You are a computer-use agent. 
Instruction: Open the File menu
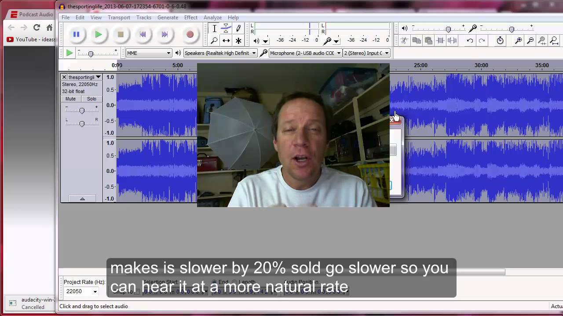66,18
